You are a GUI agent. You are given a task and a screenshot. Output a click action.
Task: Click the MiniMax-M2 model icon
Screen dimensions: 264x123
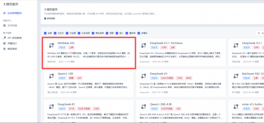click(51, 45)
